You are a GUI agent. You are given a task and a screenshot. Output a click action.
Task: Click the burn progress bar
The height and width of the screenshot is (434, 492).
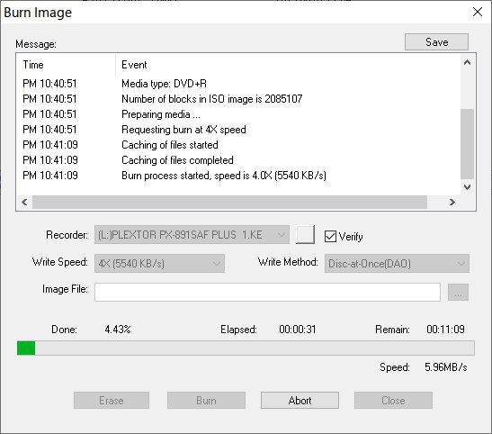coord(246,348)
